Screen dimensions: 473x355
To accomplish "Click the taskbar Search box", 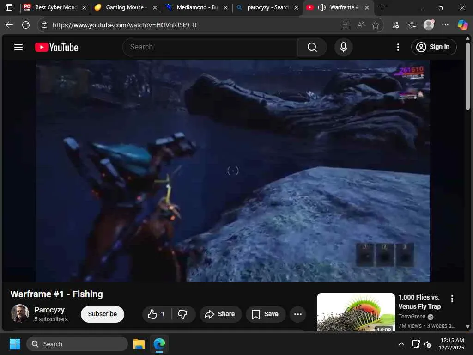I will click(x=77, y=344).
